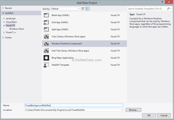
Task: Click the Blank App (XAML) template icon
Action: 46,15
